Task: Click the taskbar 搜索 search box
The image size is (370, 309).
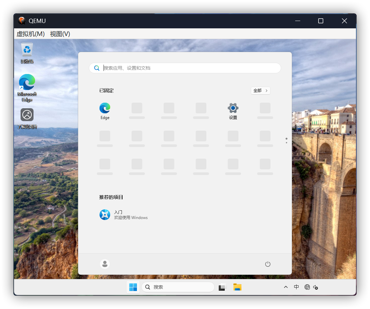Action: [x=178, y=287]
